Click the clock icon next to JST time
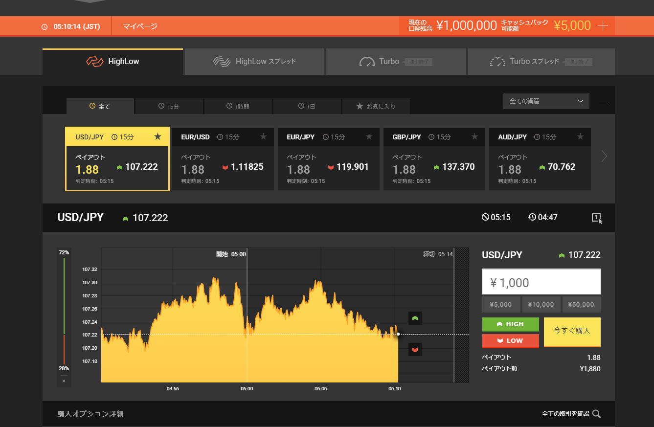Image resolution: width=654 pixels, height=427 pixels. click(45, 27)
